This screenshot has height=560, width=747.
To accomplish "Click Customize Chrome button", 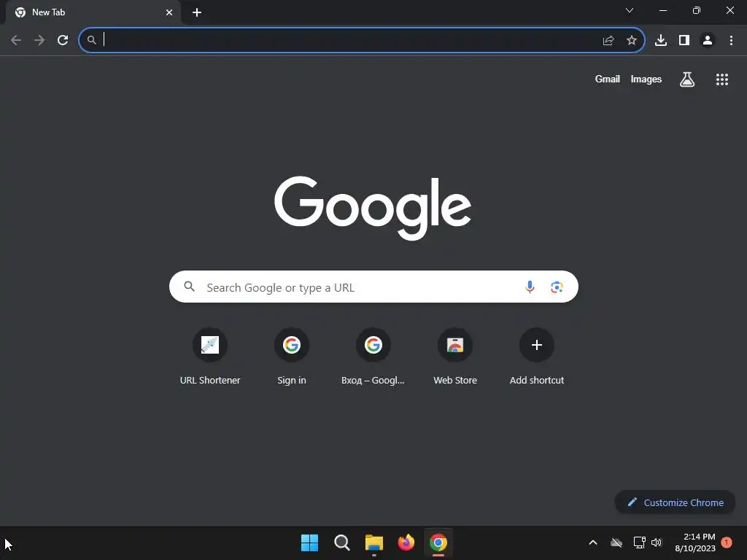I will (x=675, y=502).
